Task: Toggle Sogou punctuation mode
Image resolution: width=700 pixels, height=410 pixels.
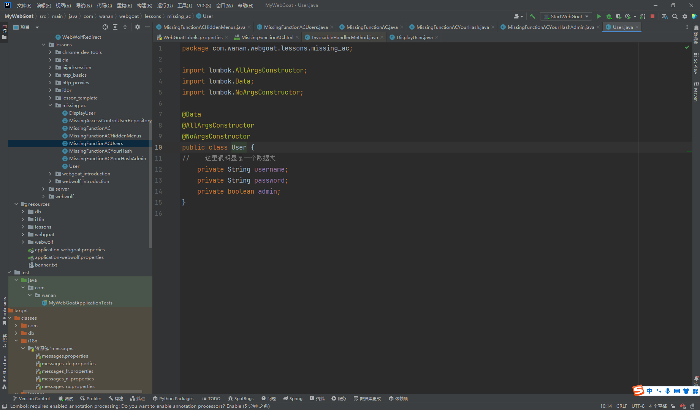Action: [x=659, y=391]
